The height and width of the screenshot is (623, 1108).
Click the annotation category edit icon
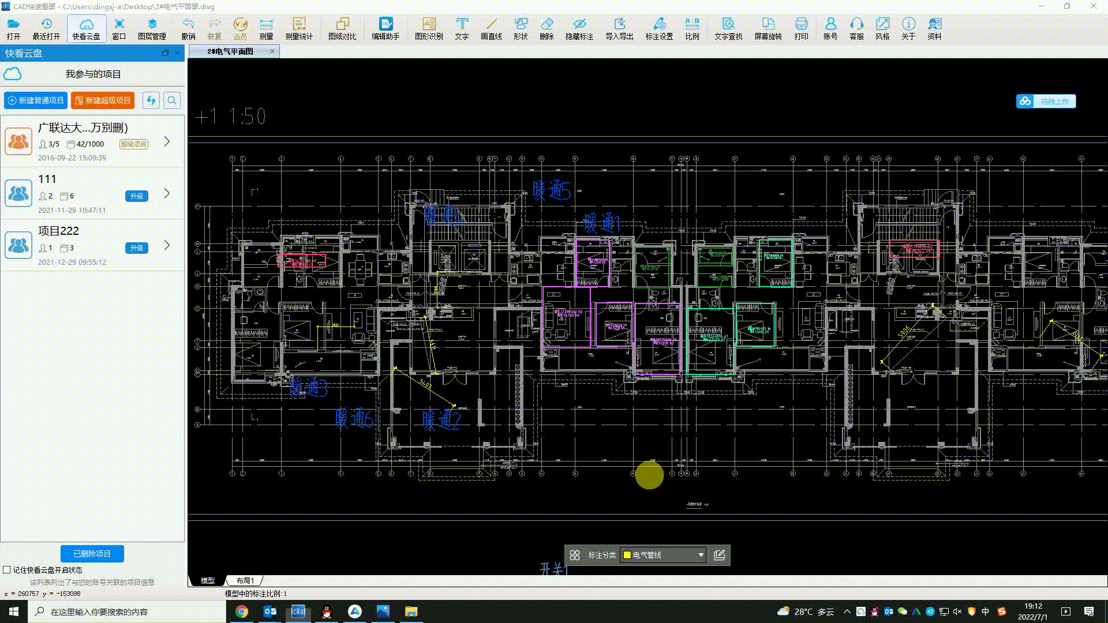click(x=720, y=555)
